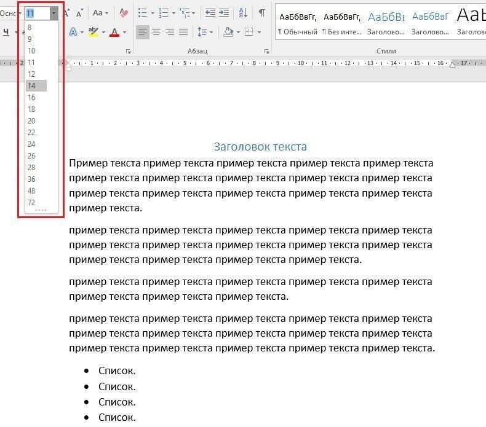This screenshot has width=486, height=427.
Task: Click the Multilevel List icon
Action: point(185,13)
